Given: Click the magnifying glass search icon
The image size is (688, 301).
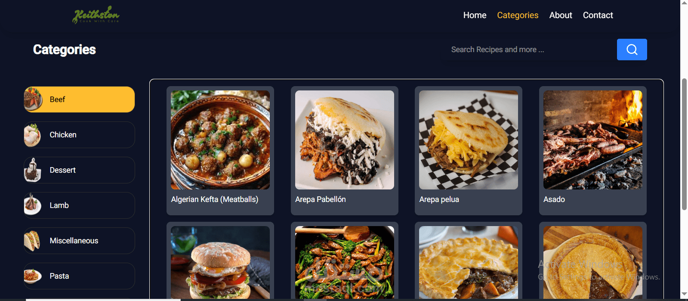Looking at the screenshot, I should (632, 50).
